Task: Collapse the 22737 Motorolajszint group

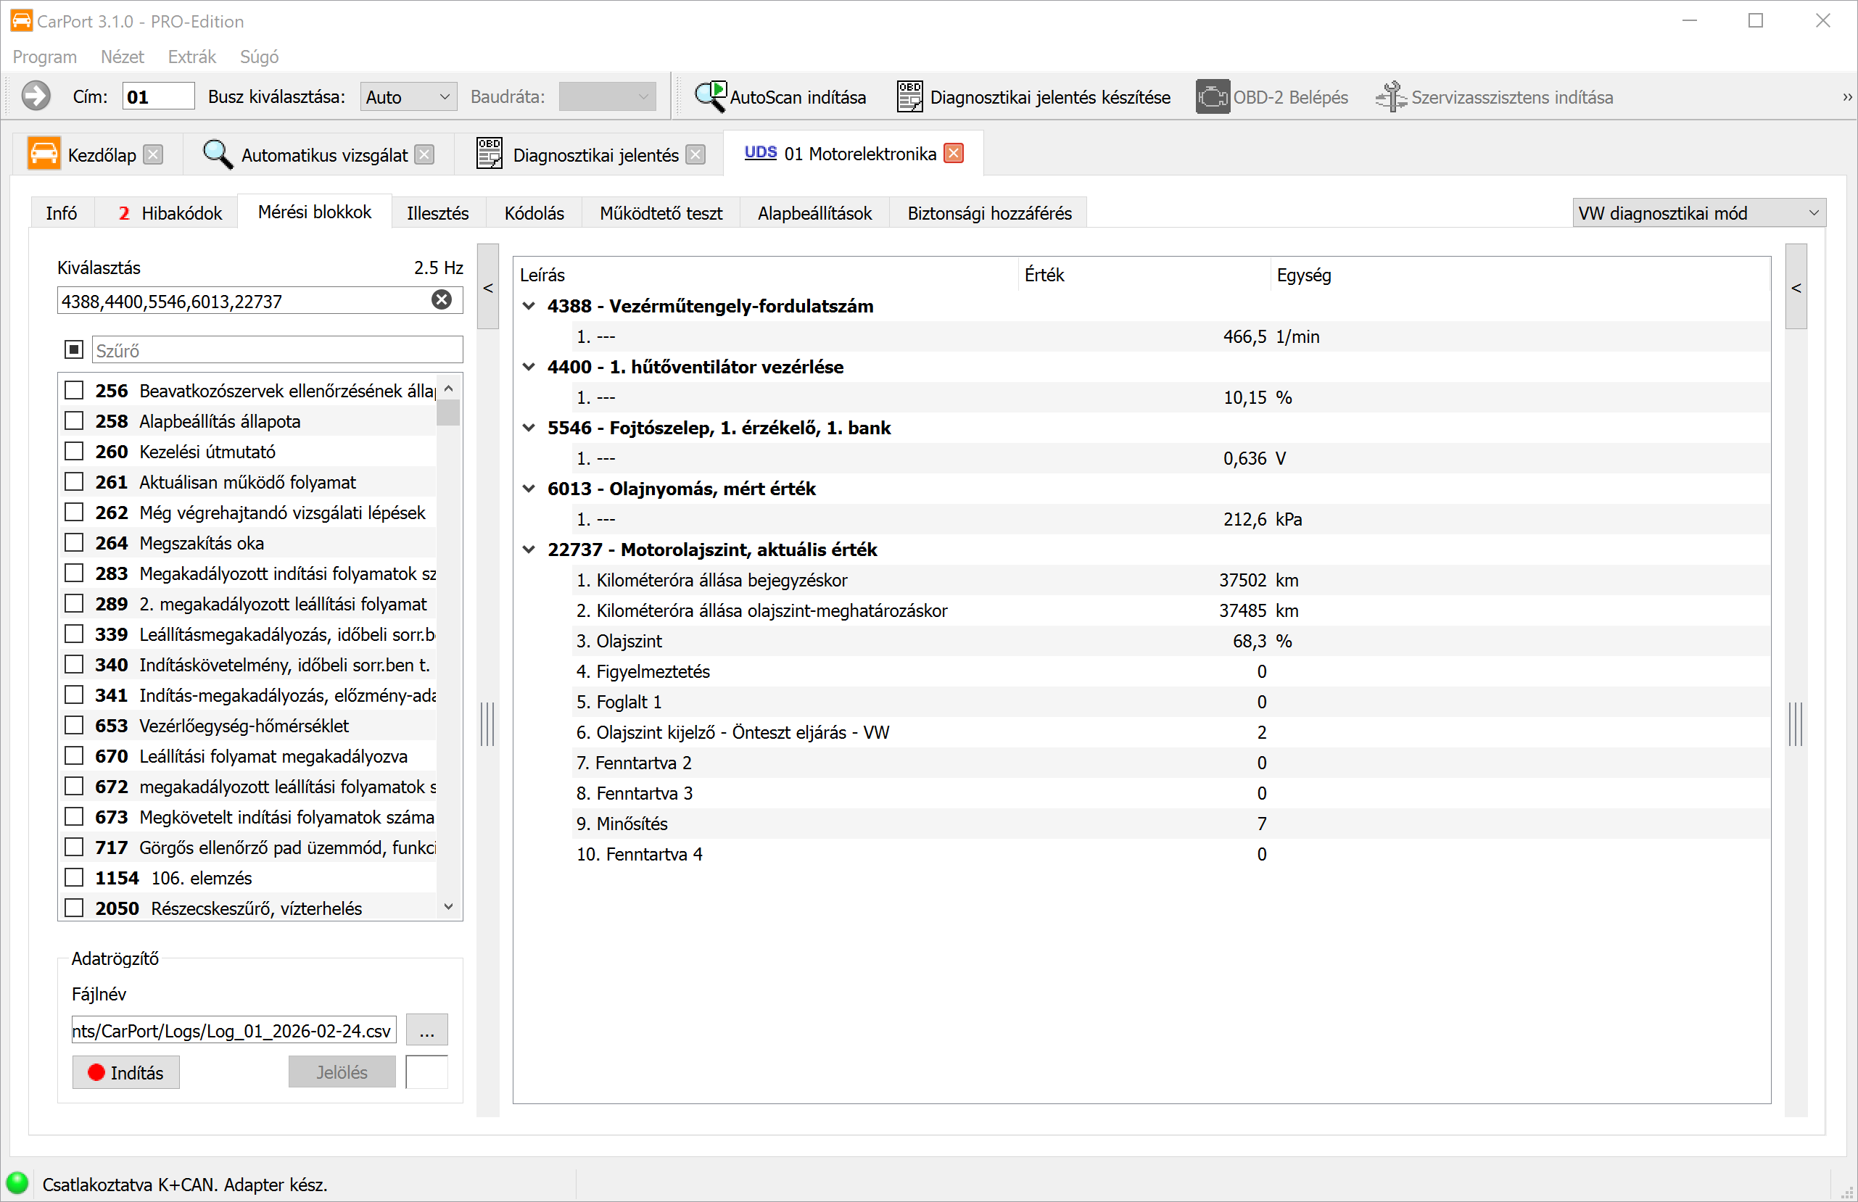Action: (529, 550)
